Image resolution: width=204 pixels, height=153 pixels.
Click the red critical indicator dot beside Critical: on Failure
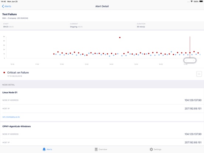point(4,72)
